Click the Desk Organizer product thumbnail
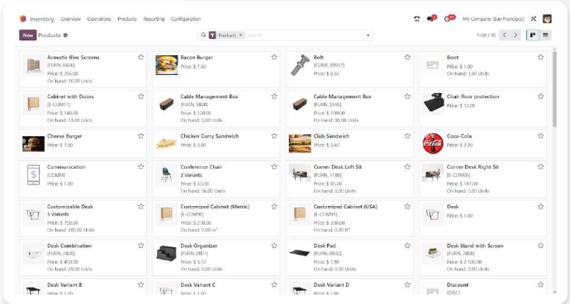 click(167, 253)
